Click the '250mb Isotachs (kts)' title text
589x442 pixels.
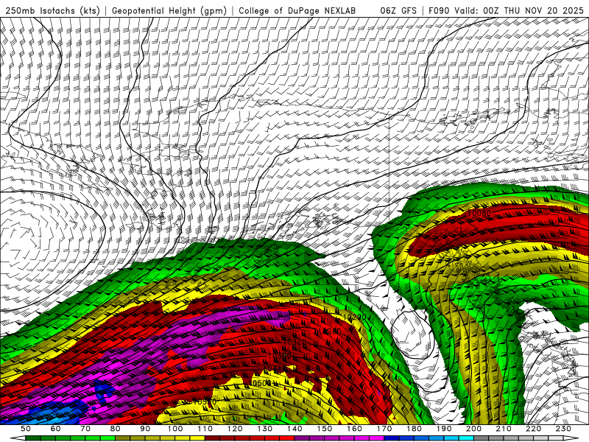click(52, 11)
